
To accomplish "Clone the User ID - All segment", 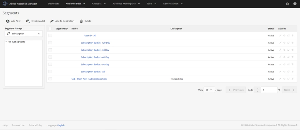I will pos(288,35).
